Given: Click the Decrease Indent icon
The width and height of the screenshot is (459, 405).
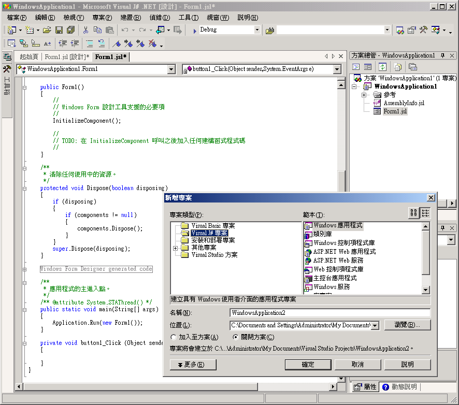Looking at the screenshot, I should (x=63, y=44).
